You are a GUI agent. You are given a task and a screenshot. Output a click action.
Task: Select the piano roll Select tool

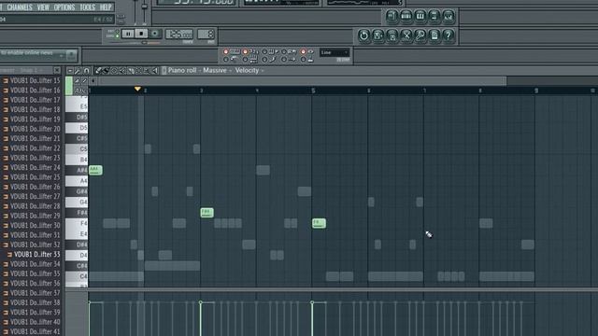point(138,71)
